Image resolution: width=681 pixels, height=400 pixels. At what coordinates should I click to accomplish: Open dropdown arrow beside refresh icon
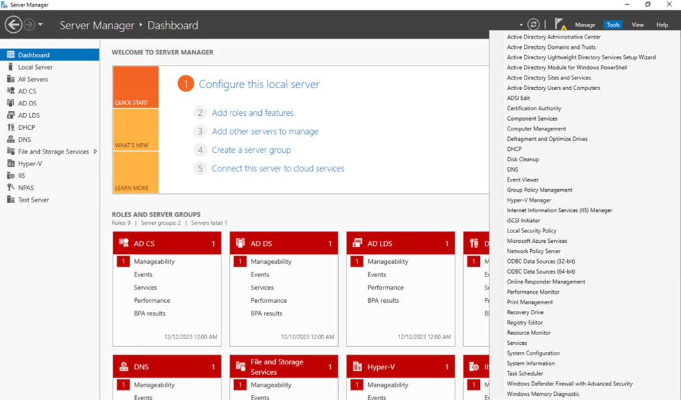pos(521,25)
